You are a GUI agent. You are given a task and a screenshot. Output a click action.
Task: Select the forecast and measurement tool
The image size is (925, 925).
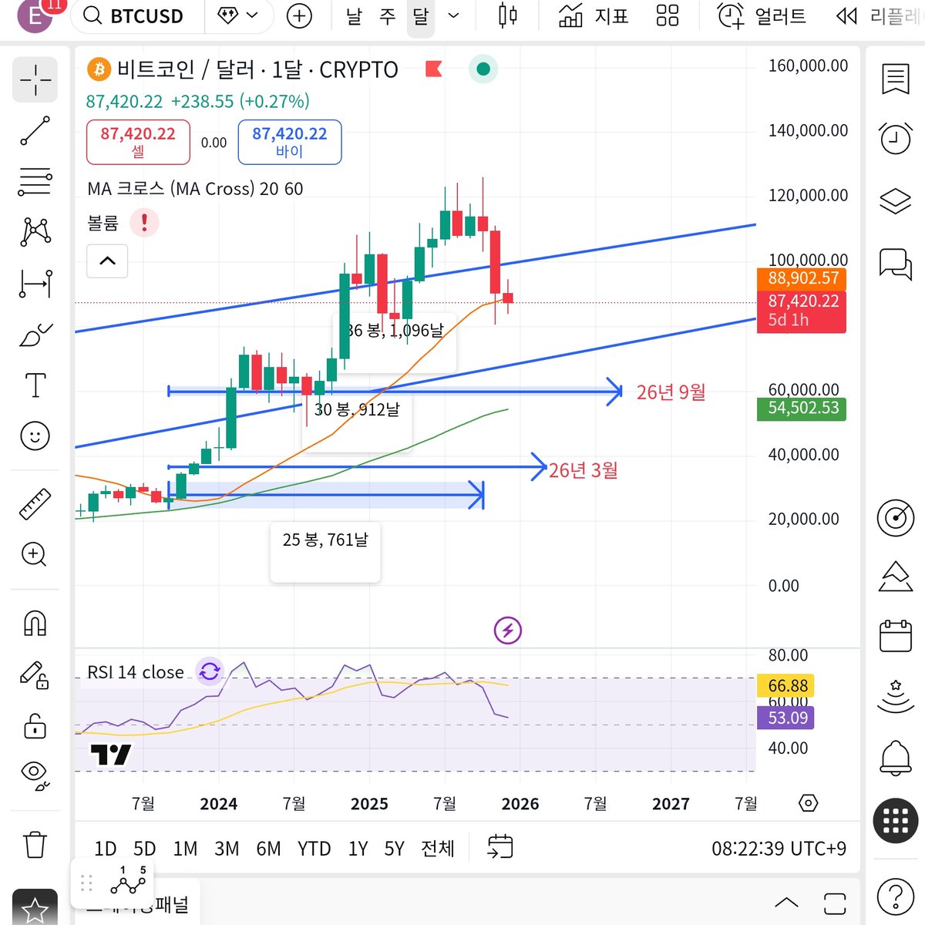(x=35, y=284)
